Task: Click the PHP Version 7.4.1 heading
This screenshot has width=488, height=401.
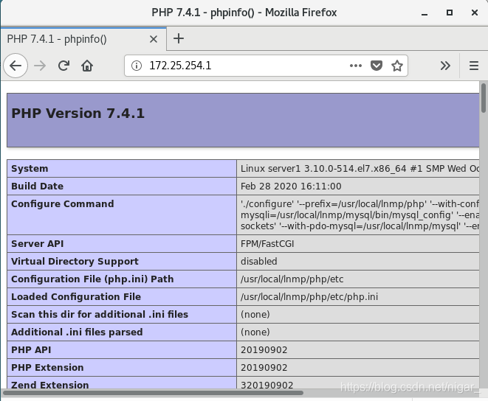Action: click(78, 114)
